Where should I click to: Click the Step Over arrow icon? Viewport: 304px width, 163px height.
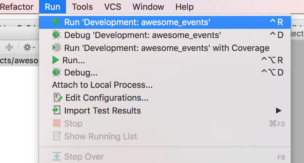click(57, 156)
